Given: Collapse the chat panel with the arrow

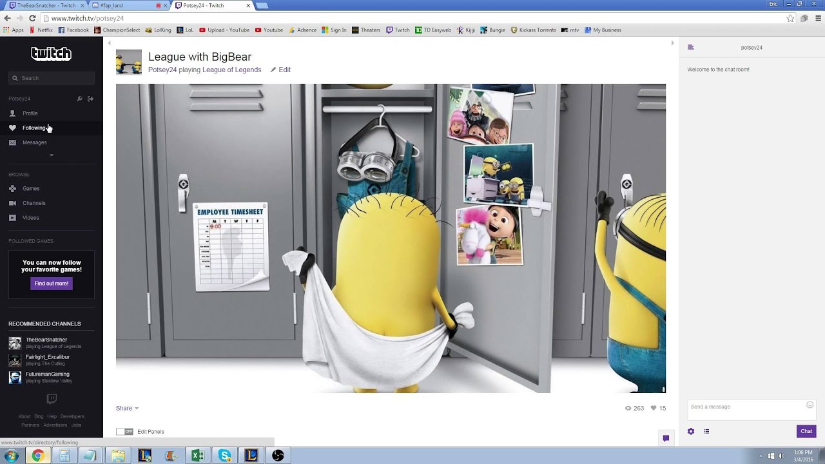Looking at the screenshot, I should (x=672, y=43).
